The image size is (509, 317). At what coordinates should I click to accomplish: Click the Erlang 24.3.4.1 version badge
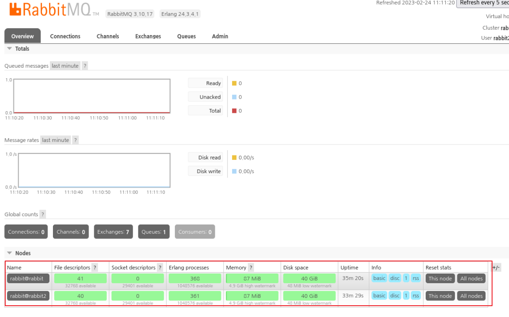(180, 14)
